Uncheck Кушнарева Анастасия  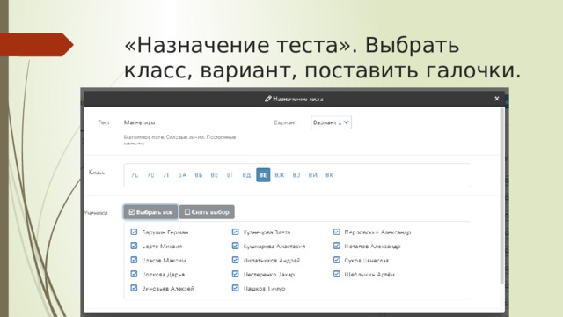pos(235,246)
